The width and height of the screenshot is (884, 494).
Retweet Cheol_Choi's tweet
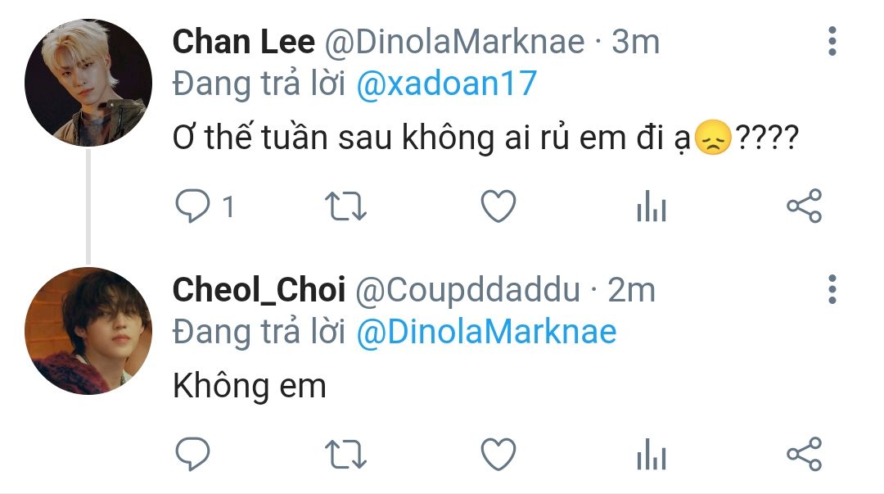(345, 455)
